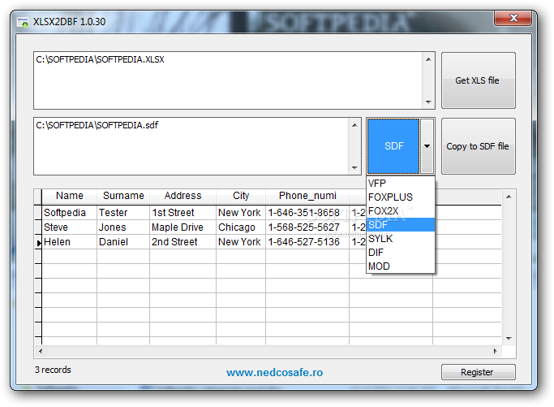Select SDF in the format list
Image resolution: width=554 pixels, height=407 pixels.
coord(401,225)
